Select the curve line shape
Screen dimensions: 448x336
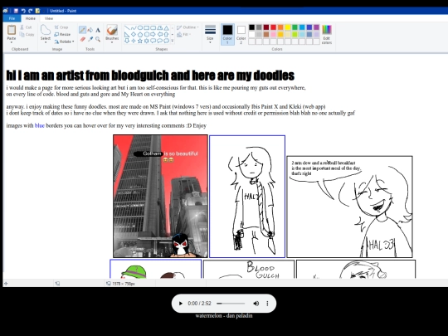point(134,27)
